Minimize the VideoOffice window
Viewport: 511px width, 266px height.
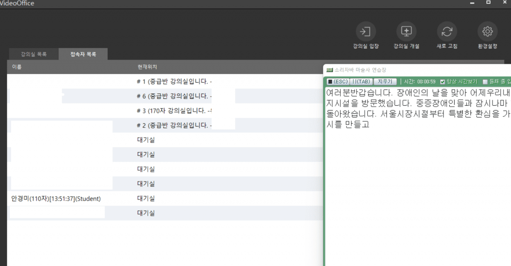pyautogui.click(x=472, y=3)
